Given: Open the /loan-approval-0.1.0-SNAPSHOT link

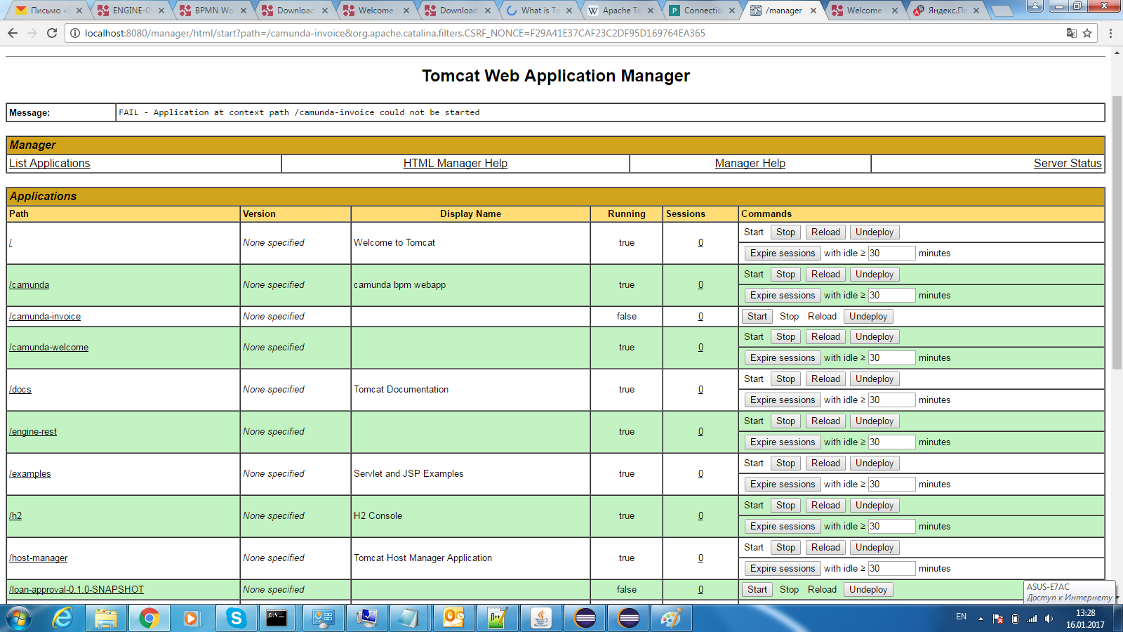Looking at the screenshot, I should [x=77, y=590].
